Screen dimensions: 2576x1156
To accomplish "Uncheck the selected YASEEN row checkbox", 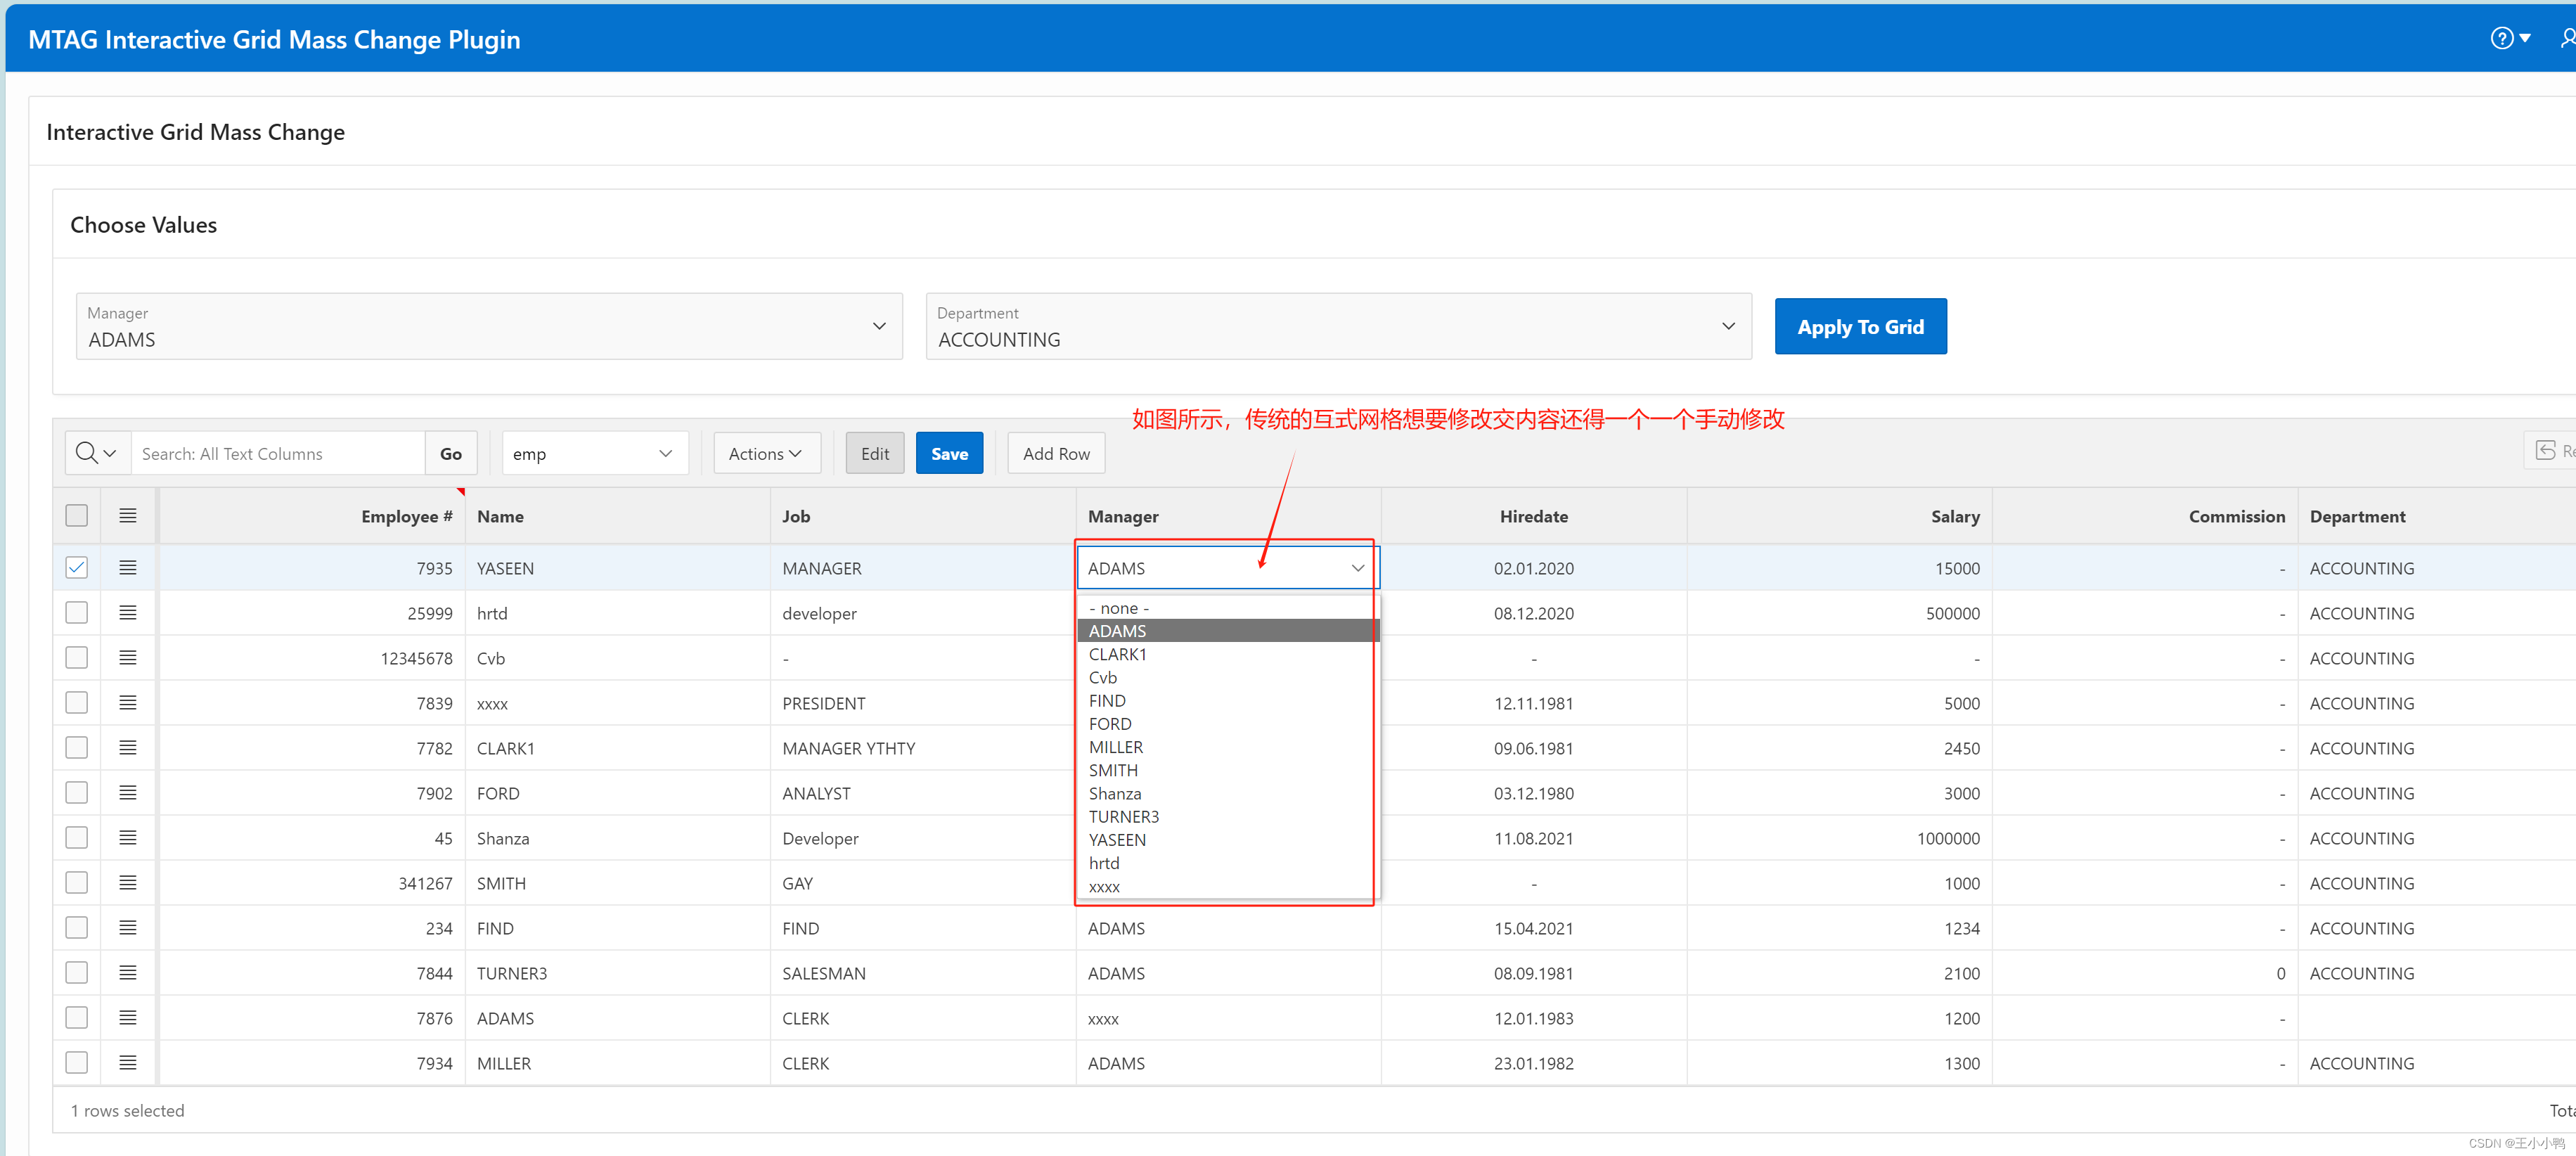I will tap(77, 568).
